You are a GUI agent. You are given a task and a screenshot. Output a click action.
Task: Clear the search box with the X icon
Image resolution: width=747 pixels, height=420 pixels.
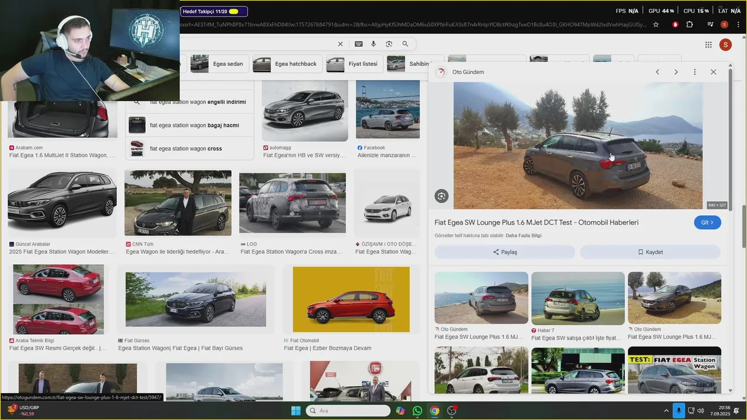[x=341, y=44]
